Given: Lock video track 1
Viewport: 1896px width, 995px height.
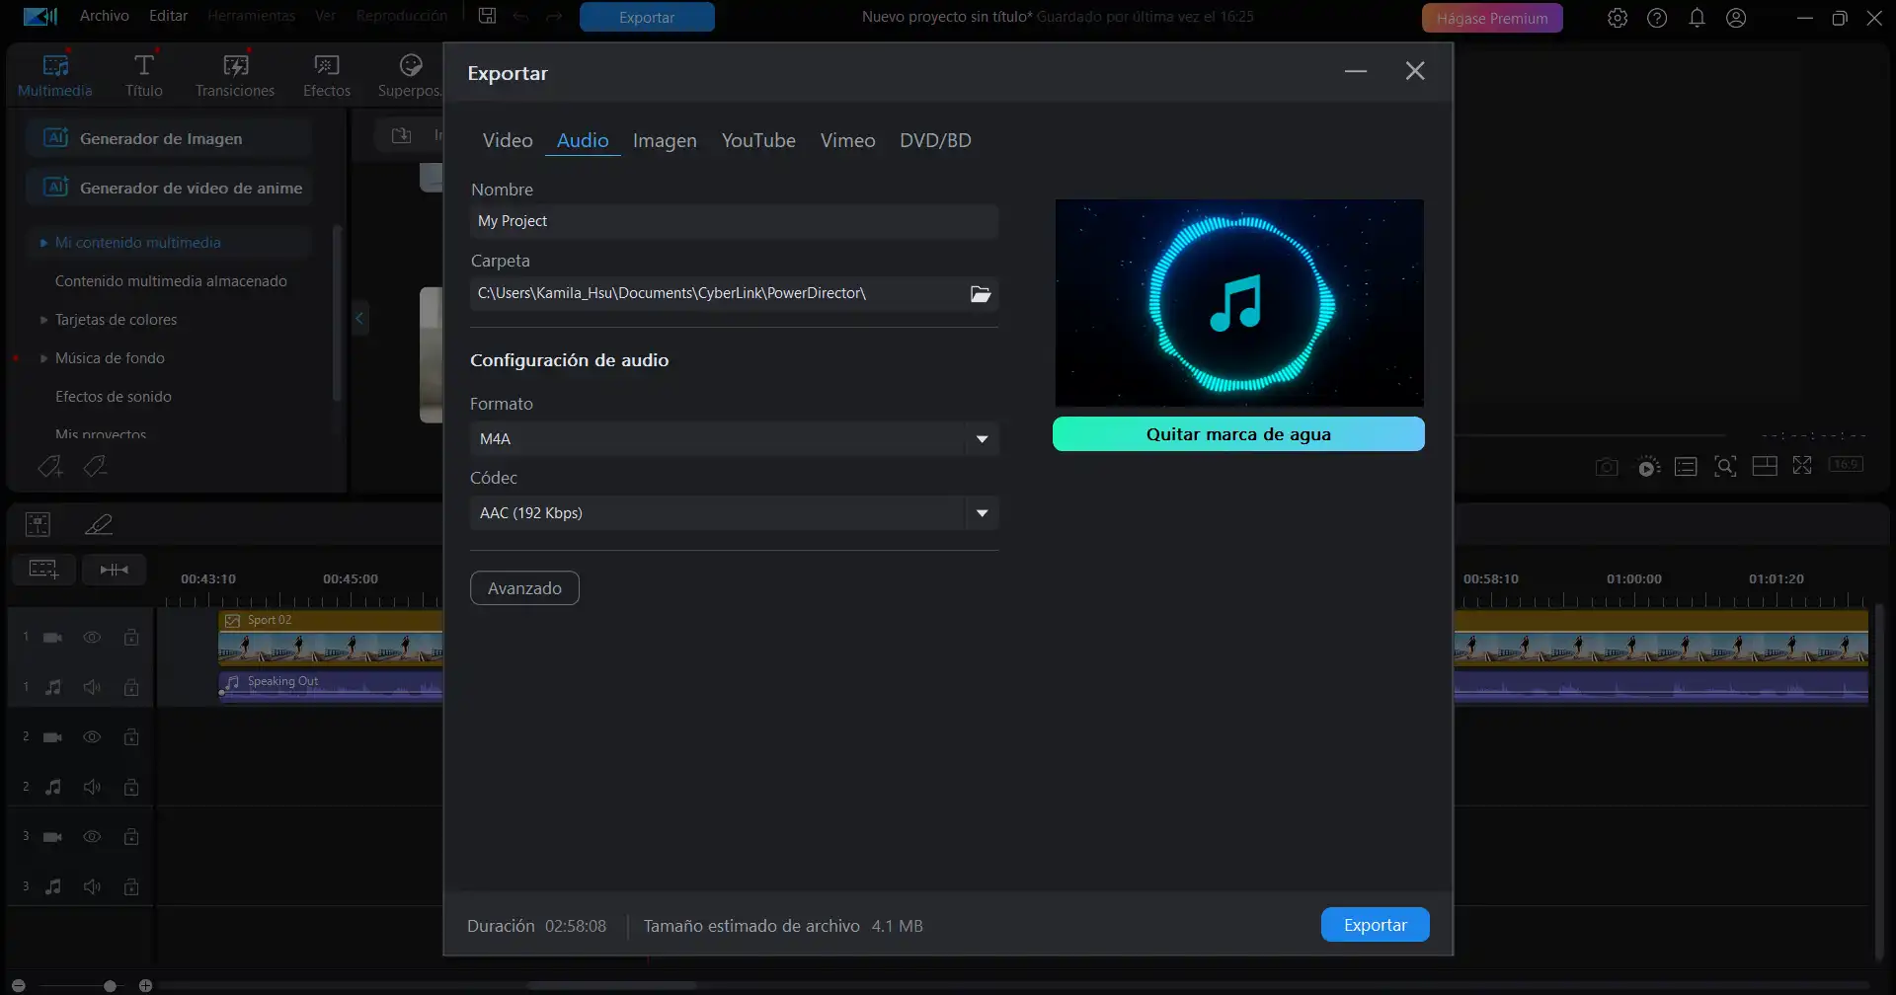Looking at the screenshot, I should (x=131, y=638).
